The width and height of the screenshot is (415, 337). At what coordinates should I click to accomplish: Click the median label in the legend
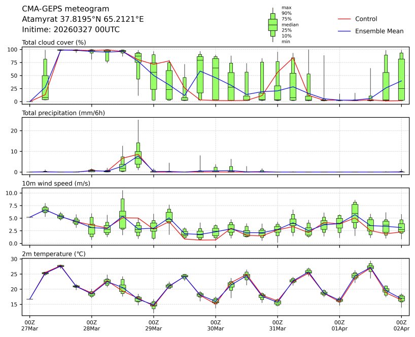(x=290, y=24)
